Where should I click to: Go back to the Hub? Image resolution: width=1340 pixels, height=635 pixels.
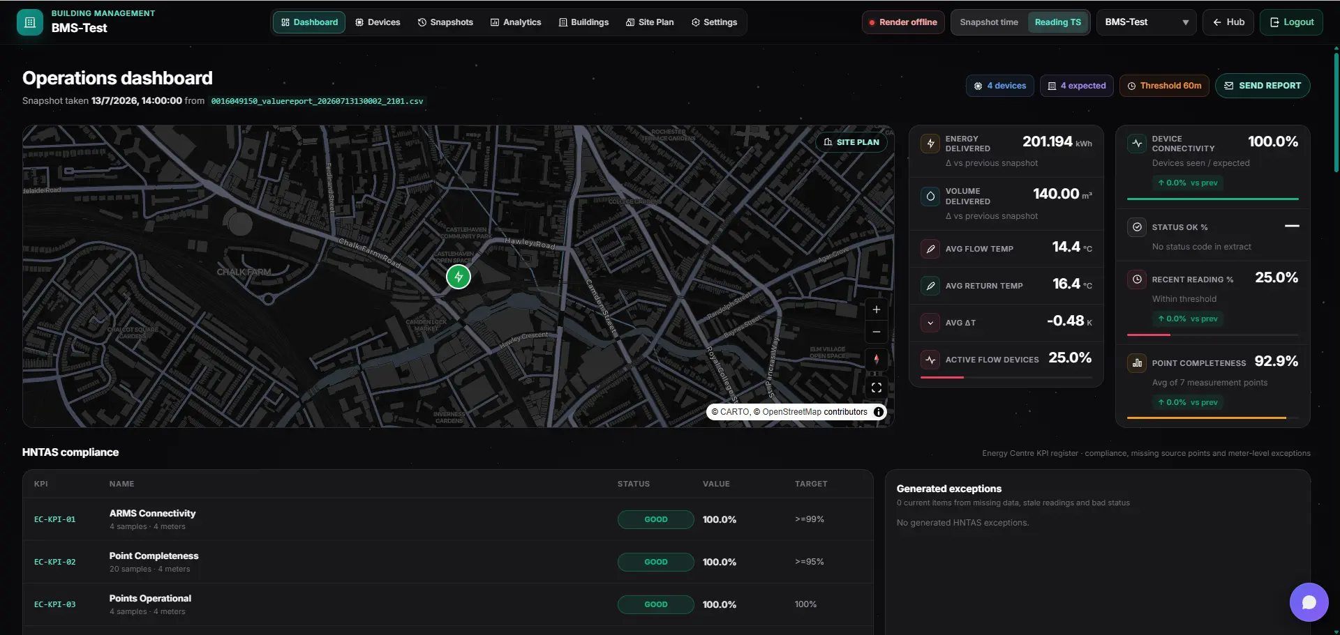(1228, 22)
